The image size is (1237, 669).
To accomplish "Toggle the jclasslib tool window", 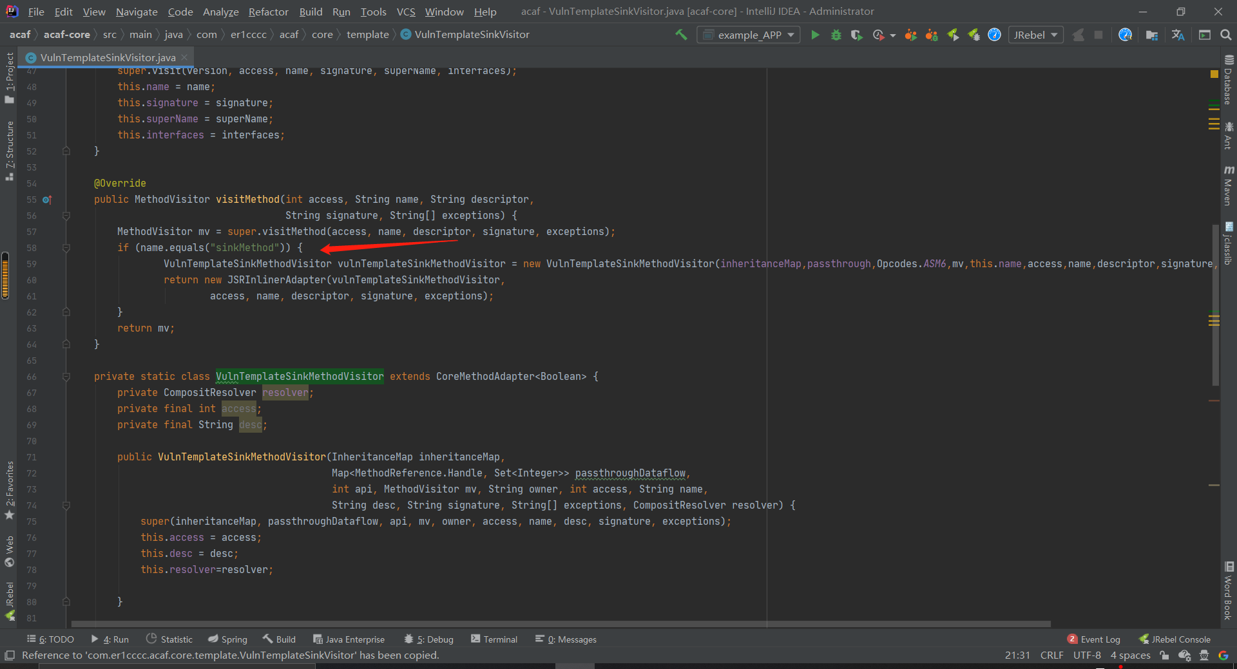I will pos(1229,243).
